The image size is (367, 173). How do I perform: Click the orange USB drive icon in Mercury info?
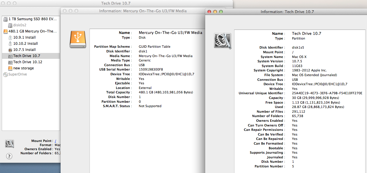pos(78,39)
